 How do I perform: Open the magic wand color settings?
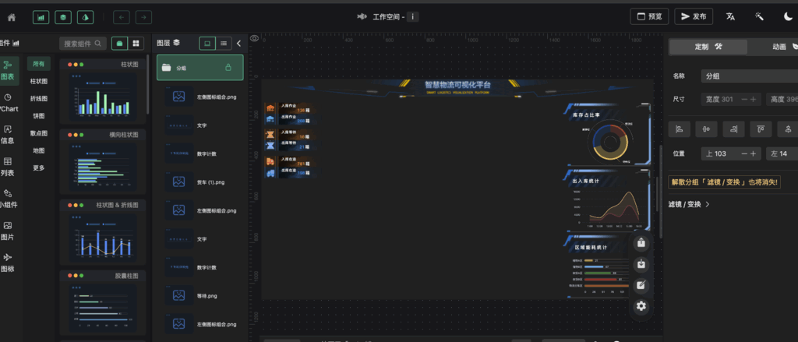759,16
